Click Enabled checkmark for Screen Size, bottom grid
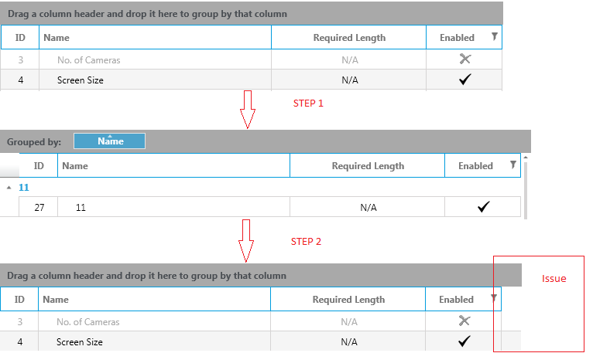 [464, 341]
